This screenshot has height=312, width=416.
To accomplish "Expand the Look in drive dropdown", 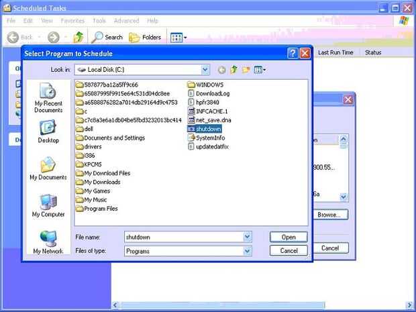I will [x=205, y=70].
